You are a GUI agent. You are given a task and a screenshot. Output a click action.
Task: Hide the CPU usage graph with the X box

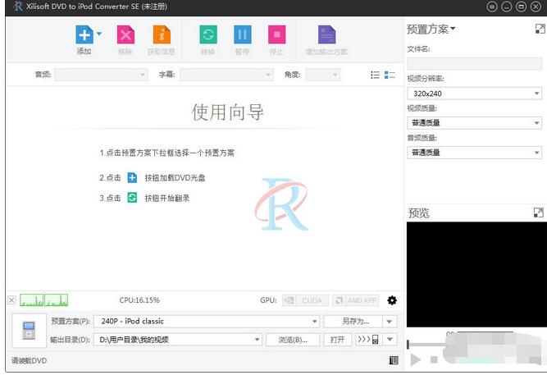(x=11, y=300)
